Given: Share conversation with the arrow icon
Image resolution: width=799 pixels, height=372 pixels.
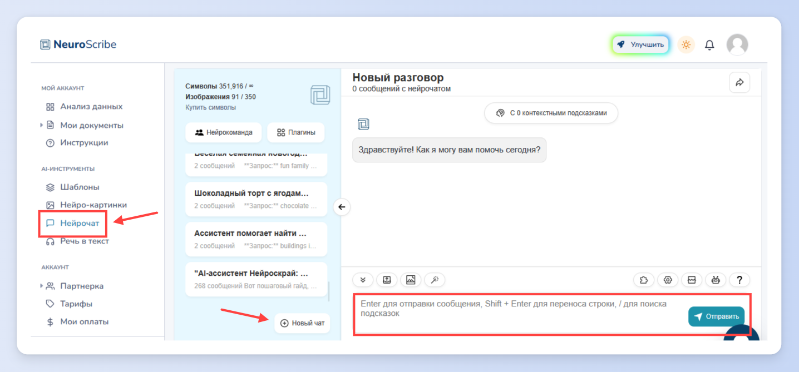Looking at the screenshot, I should pyautogui.click(x=739, y=82).
